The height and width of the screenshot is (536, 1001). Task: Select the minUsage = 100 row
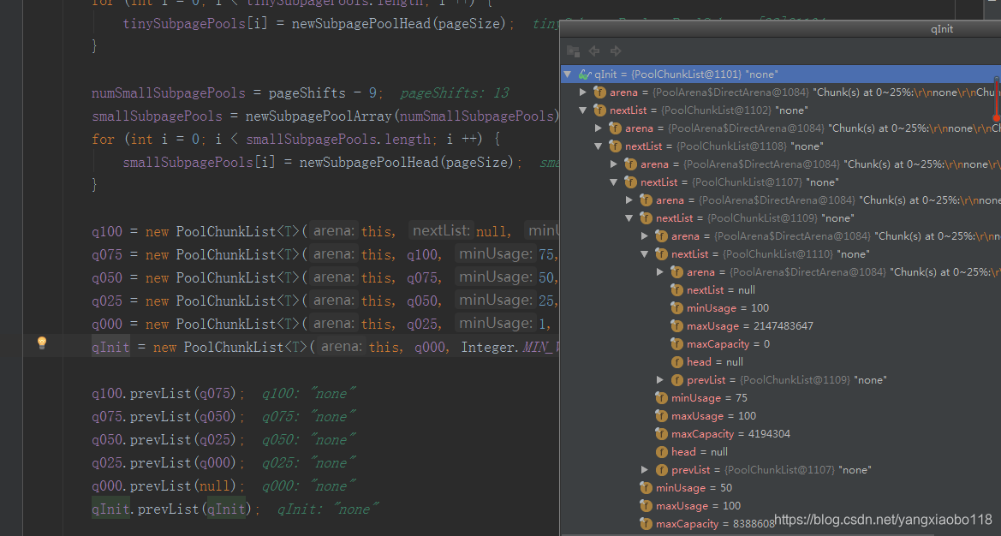[781, 308]
